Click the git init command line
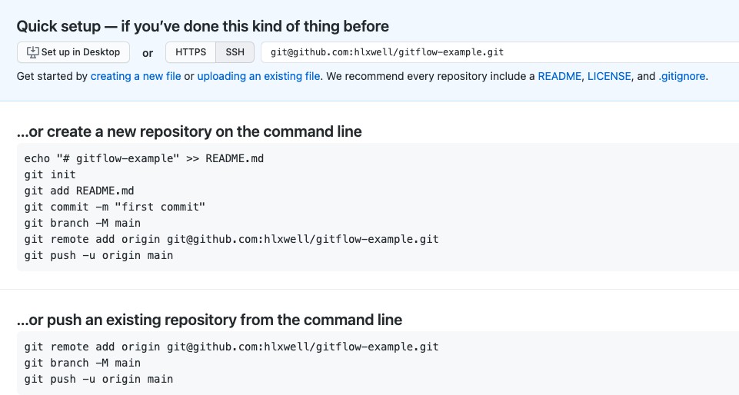 pyautogui.click(x=50, y=174)
